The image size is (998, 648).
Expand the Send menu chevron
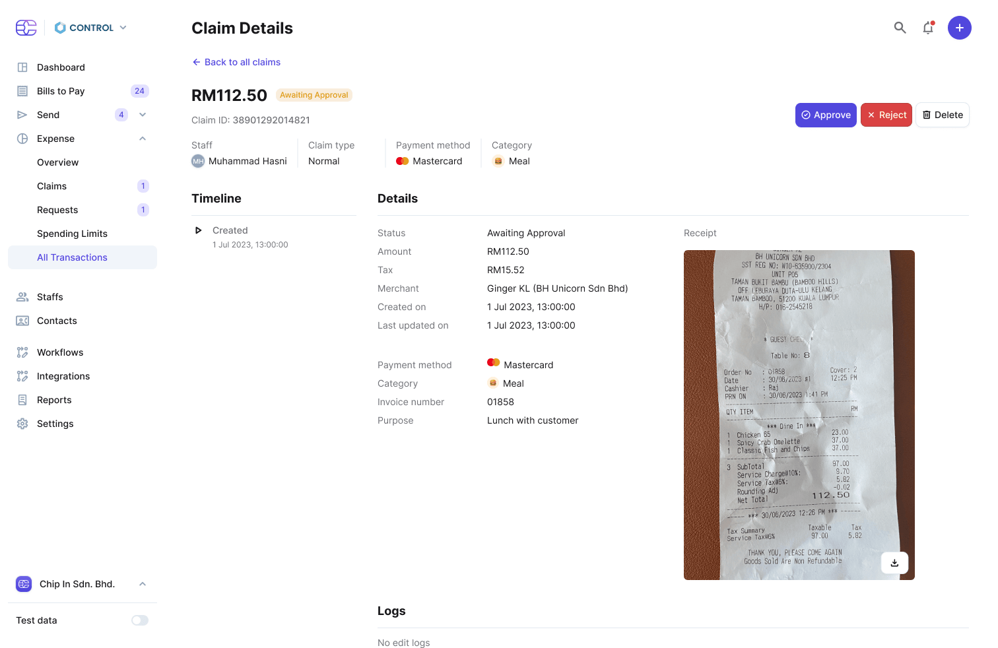pos(143,115)
